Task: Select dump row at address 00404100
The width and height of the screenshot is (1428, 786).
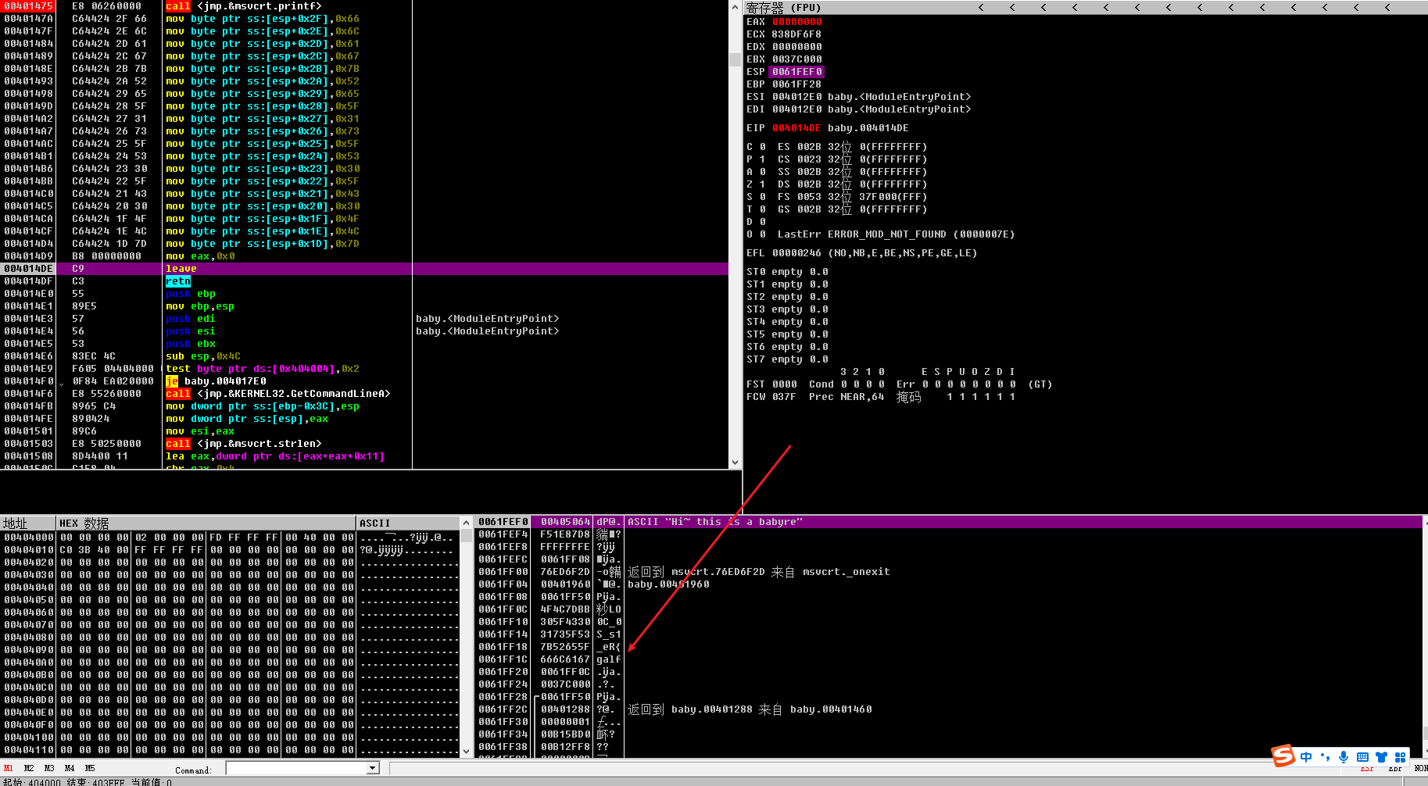Action: [230, 738]
